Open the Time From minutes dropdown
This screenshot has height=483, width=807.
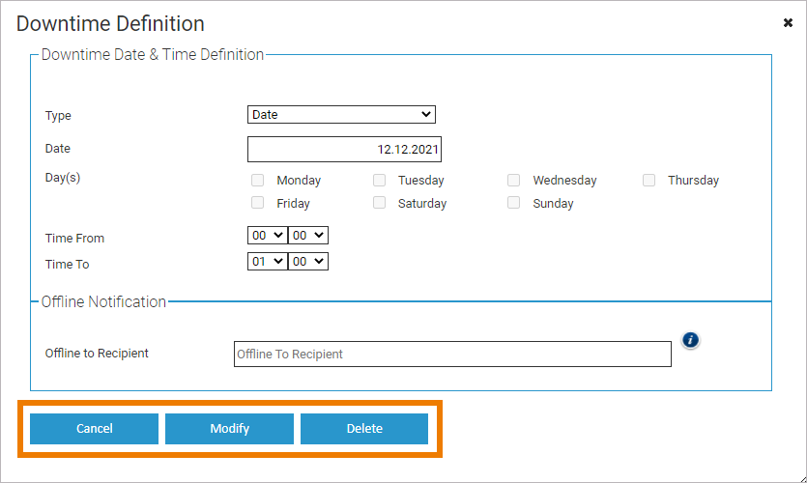tap(308, 236)
